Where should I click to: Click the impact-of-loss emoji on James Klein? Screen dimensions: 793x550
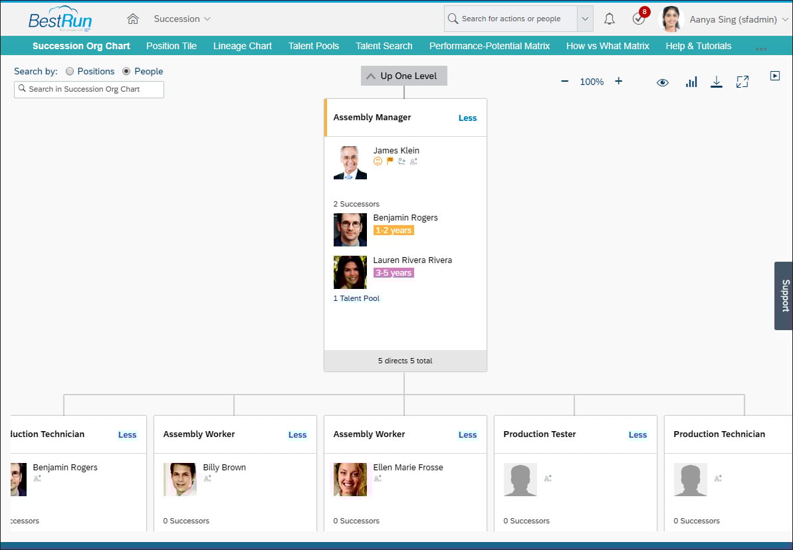[378, 161]
